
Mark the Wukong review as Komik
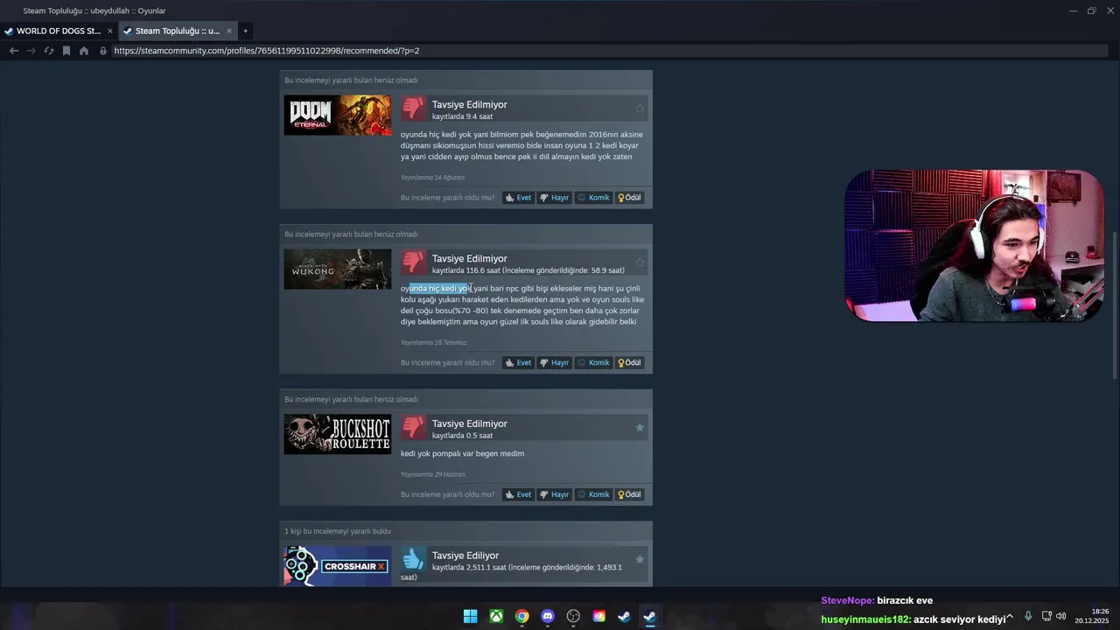tap(593, 362)
